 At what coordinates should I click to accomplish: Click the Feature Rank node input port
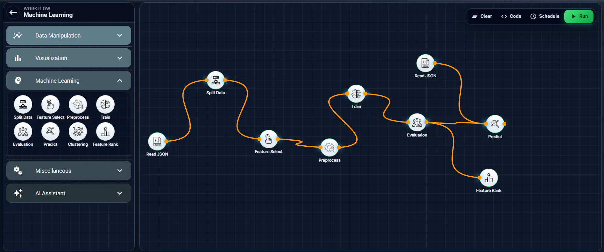[480, 178]
